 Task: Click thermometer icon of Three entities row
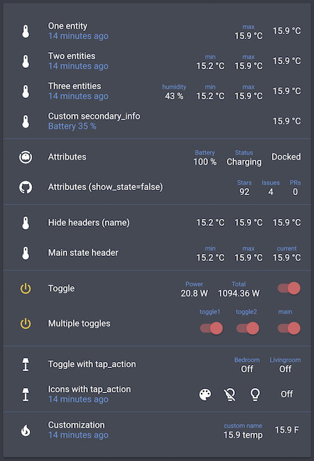[x=26, y=91]
